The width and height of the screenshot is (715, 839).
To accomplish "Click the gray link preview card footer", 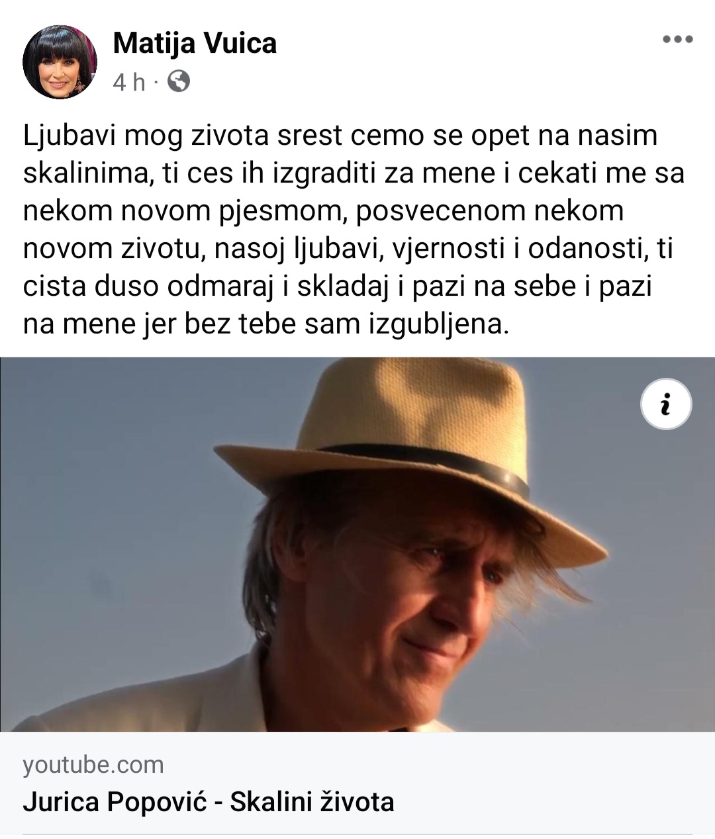I will click(358, 783).
